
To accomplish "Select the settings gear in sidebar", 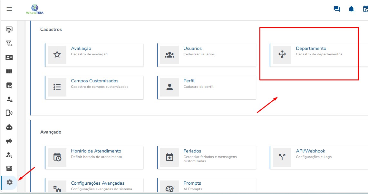I will pos(9,182).
